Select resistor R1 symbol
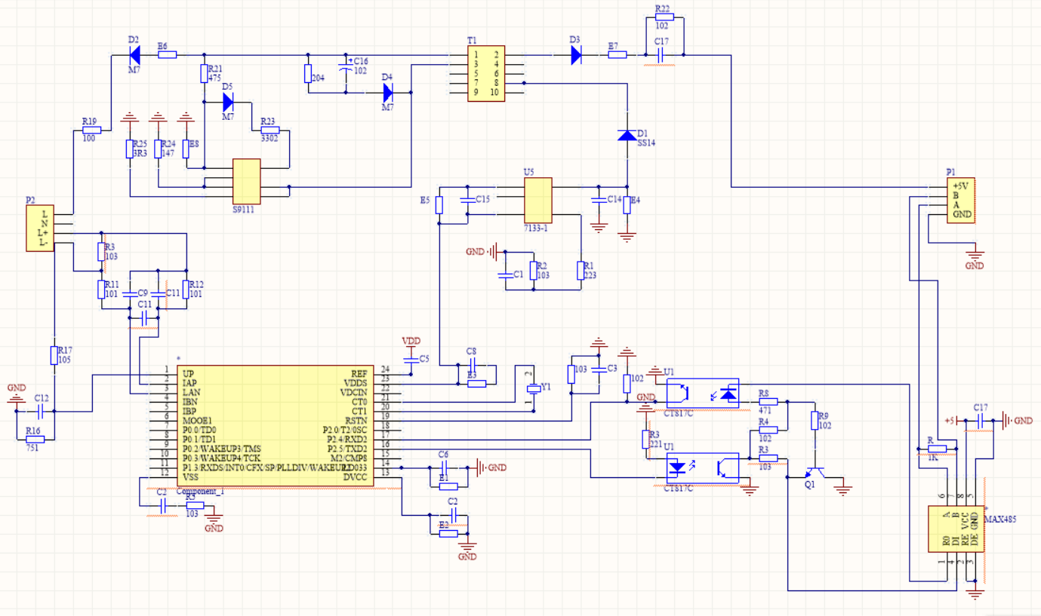The width and height of the screenshot is (1041, 616). pyautogui.click(x=580, y=271)
